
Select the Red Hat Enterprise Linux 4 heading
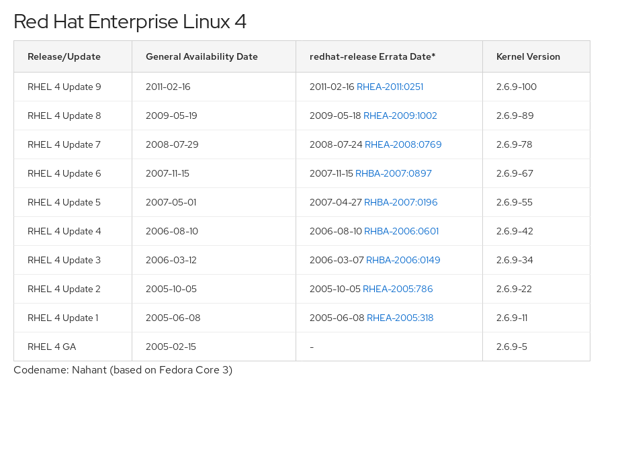(x=130, y=21)
